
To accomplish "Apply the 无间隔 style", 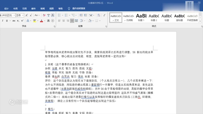I will click(128, 18).
